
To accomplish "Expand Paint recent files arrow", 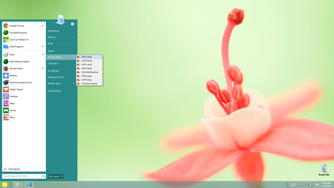I will 43,54.
